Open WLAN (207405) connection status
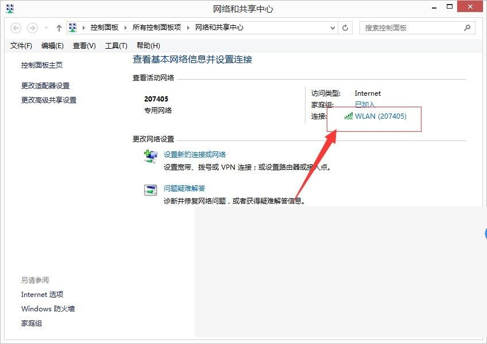This screenshot has height=344, width=487. pyautogui.click(x=381, y=116)
